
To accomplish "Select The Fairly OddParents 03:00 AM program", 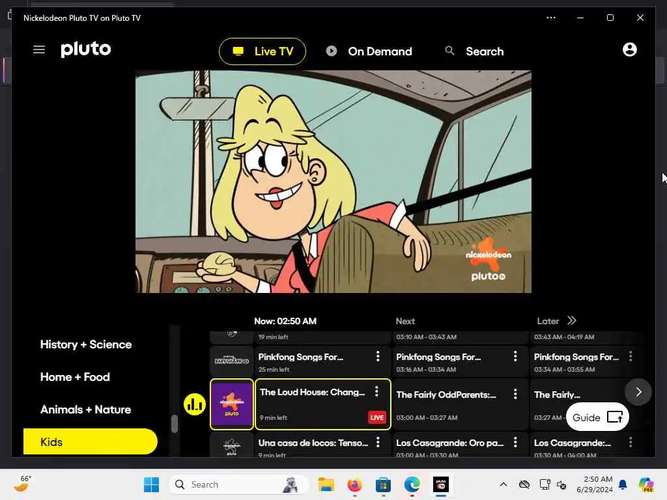I will tap(460, 404).
